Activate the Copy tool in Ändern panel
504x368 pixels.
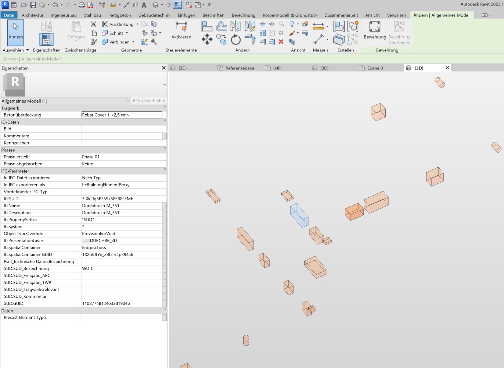pos(221,39)
